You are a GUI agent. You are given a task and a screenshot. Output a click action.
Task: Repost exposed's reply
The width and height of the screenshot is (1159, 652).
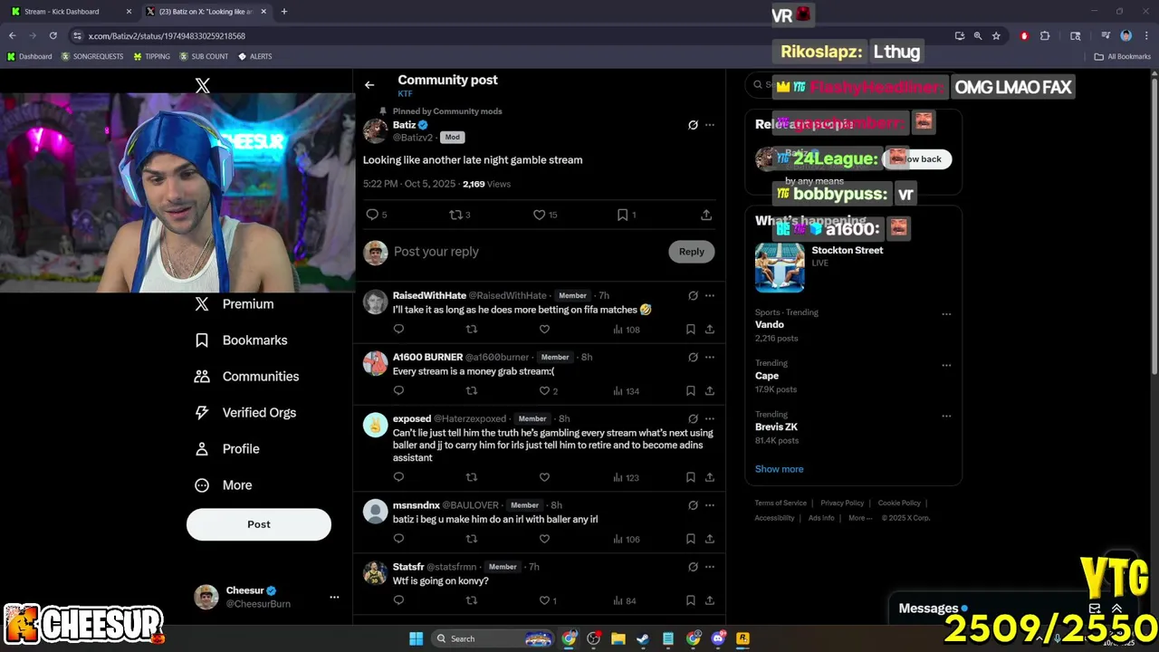pos(471,477)
